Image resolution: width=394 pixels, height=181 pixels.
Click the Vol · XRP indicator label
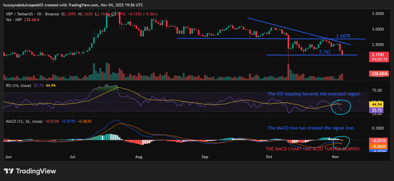coord(12,19)
